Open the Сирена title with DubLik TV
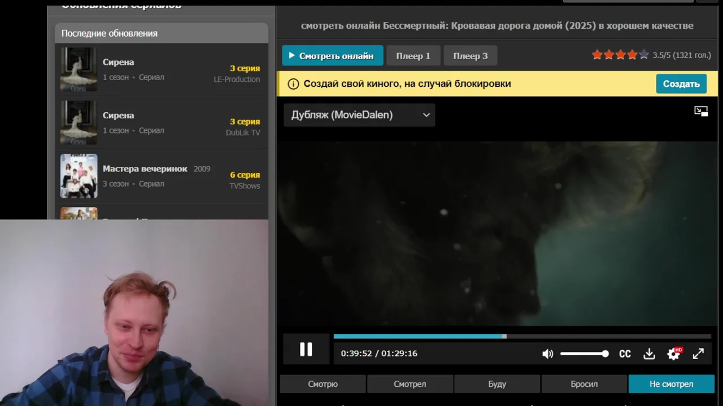Image resolution: width=723 pixels, height=406 pixels. [x=119, y=115]
